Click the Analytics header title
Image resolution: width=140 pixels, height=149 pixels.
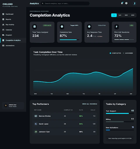[34, 3]
